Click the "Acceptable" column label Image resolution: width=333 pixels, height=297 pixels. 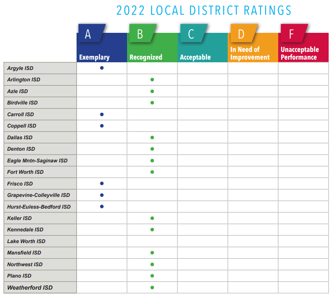click(195, 57)
